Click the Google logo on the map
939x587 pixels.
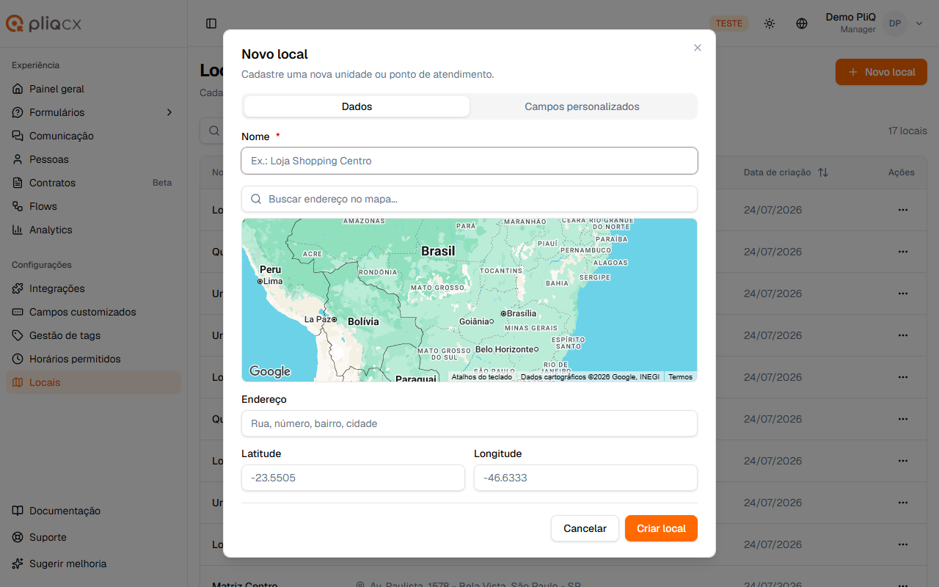270,371
